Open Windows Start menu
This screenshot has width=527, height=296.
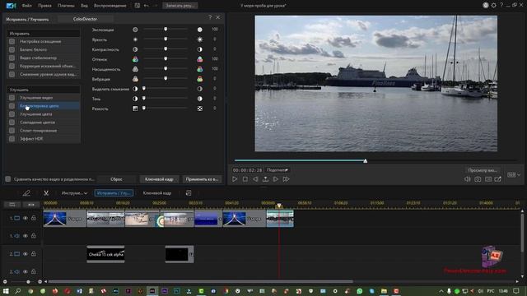point(6,291)
